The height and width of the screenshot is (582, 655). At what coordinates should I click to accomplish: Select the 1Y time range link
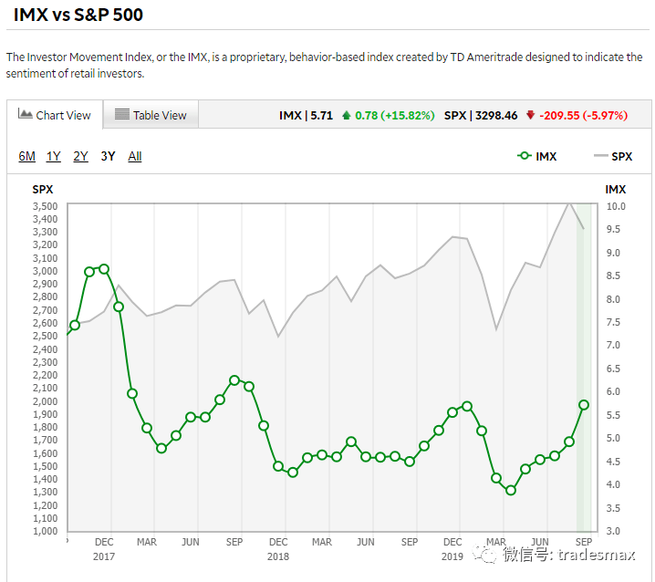pos(54,156)
